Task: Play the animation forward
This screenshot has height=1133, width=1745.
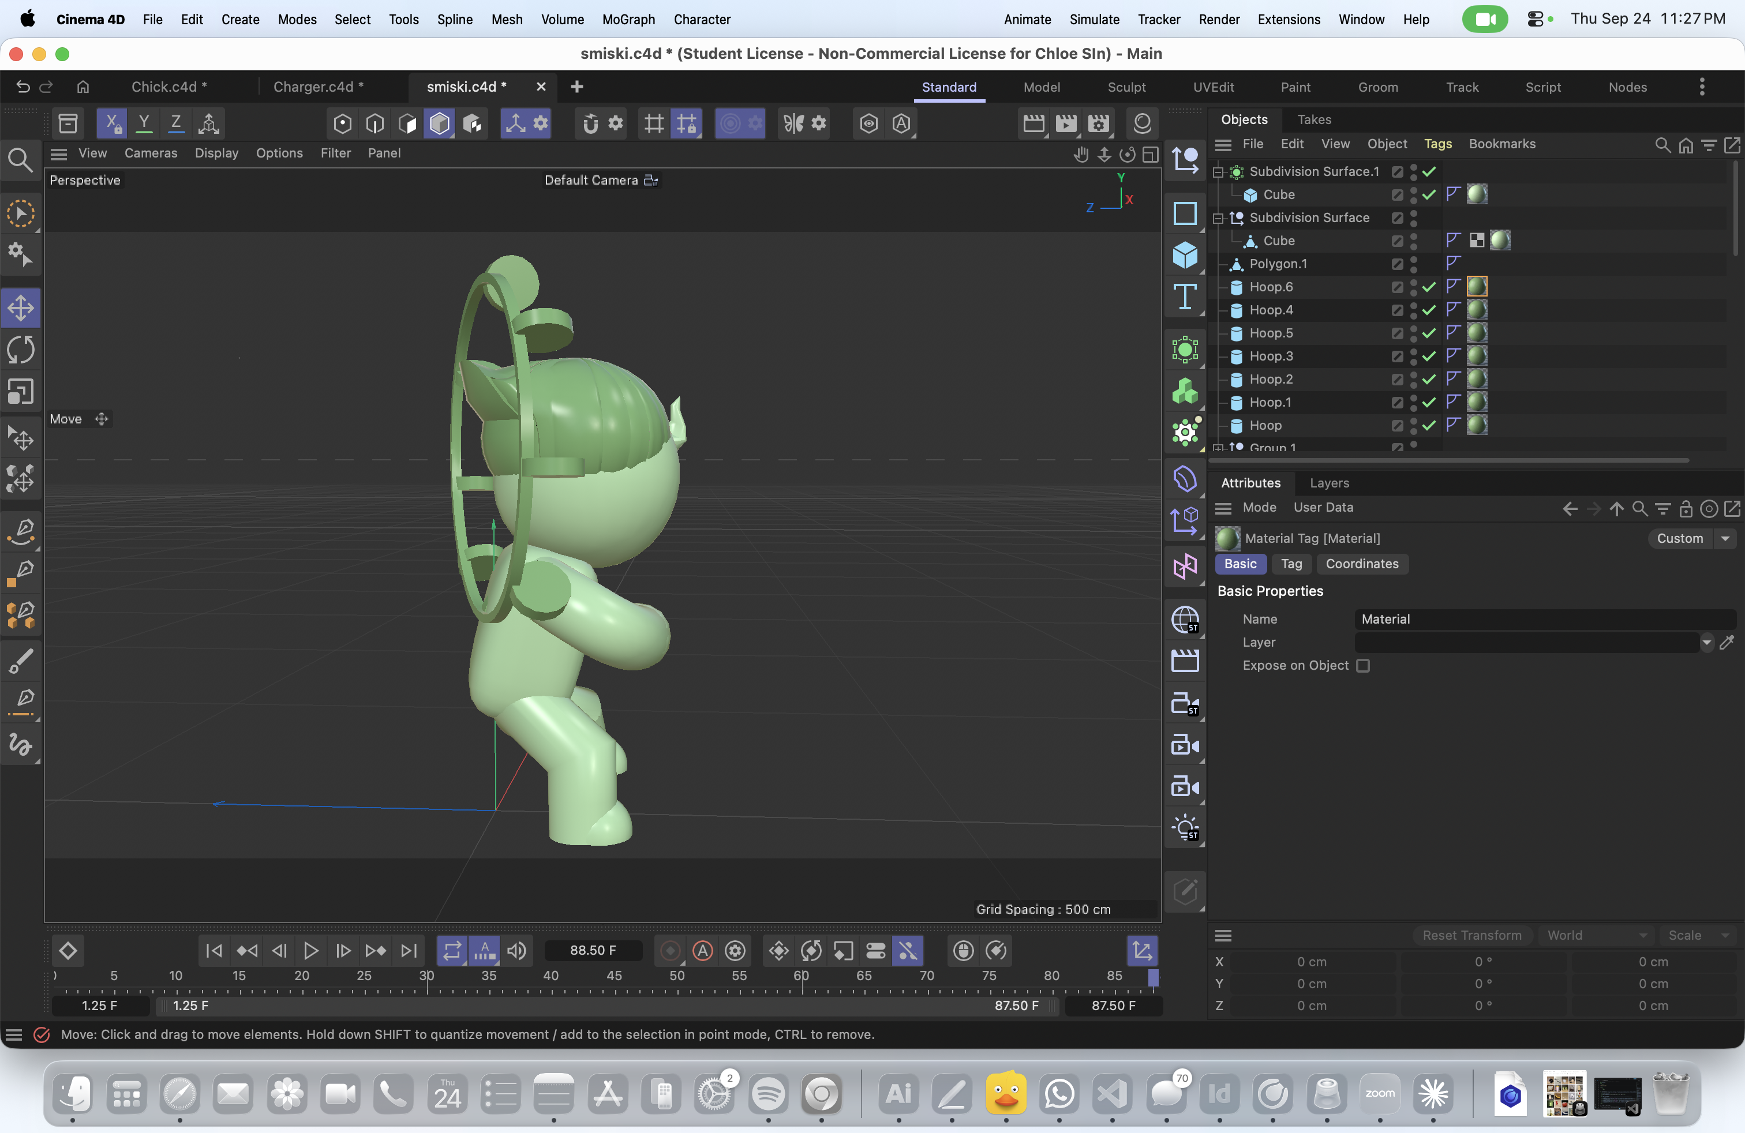Action: click(311, 951)
